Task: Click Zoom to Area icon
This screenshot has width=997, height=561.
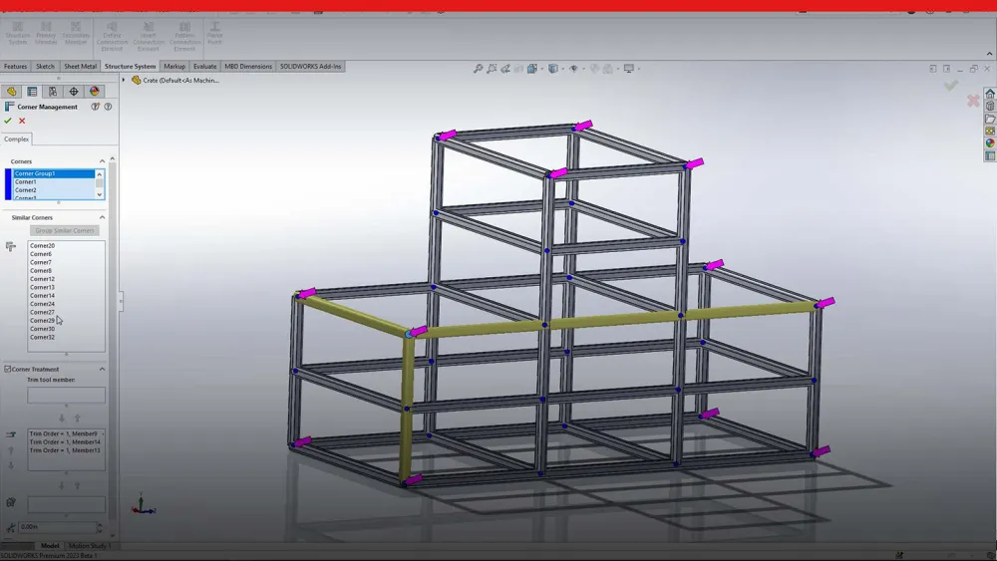Action: [x=492, y=69]
